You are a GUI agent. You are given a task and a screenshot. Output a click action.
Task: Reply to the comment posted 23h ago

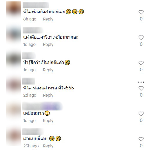[48, 146]
